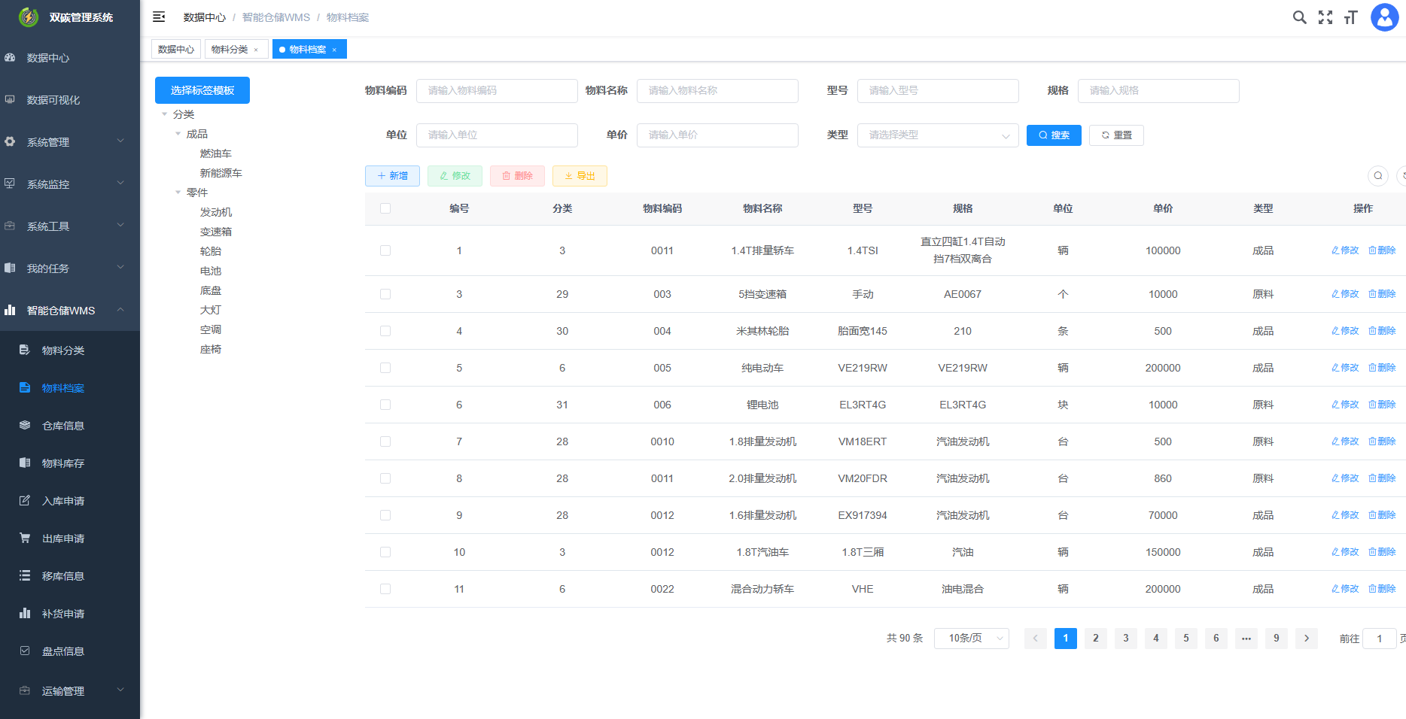The image size is (1406, 719).
Task: Go to page 2 in pagination
Action: pyautogui.click(x=1096, y=638)
